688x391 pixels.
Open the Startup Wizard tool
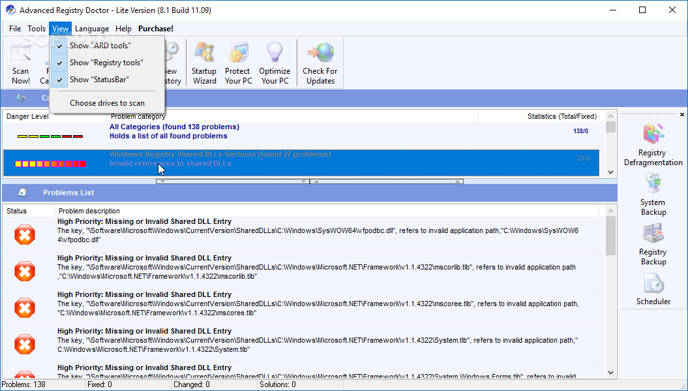pyautogui.click(x=204, y=63)
